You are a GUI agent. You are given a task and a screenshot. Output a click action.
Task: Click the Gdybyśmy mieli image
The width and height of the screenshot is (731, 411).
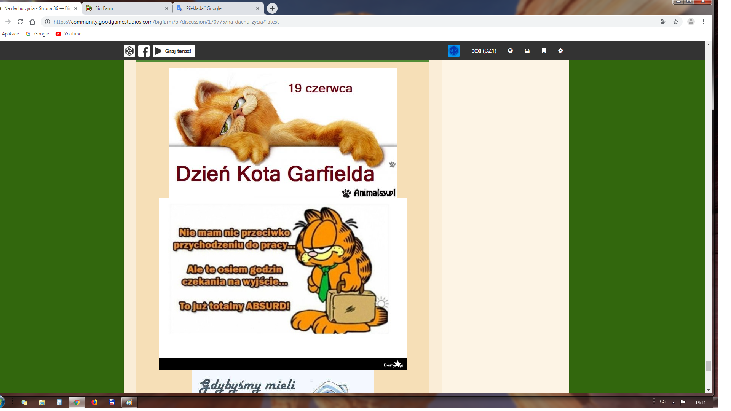pyautogui.click(x=283, y=382)
